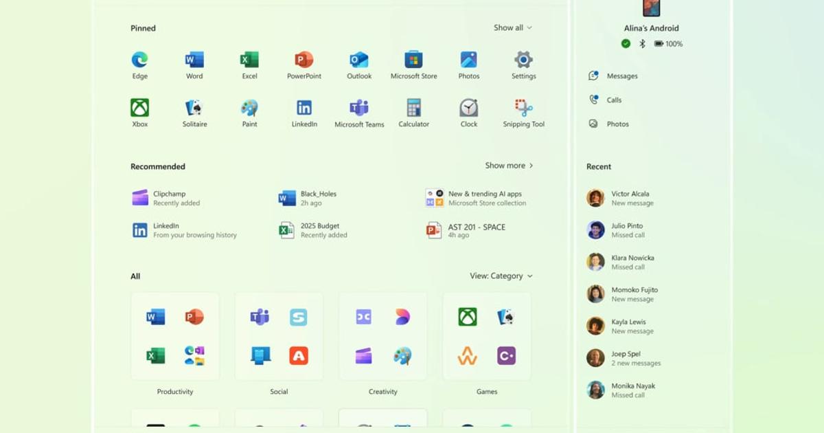Viewport: 824px width, 433px height.
Task: Open PowerPoint icon in the Productivity folder
Action: coord(194,317)
